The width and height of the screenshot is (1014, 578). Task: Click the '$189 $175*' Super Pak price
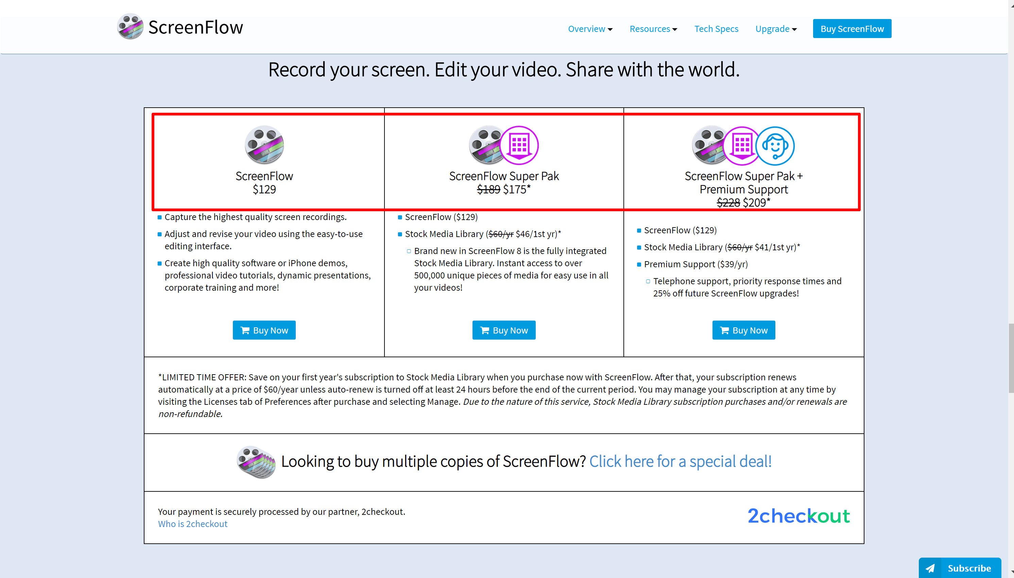coord(504,189)
